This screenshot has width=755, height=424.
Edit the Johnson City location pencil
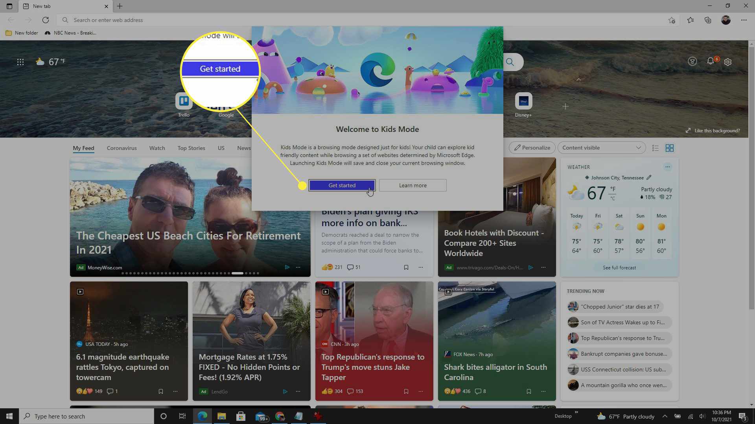pos(649,177)
